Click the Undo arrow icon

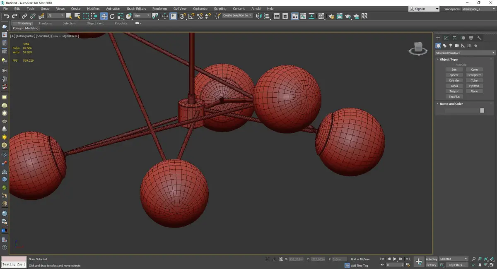pos(6,16)
